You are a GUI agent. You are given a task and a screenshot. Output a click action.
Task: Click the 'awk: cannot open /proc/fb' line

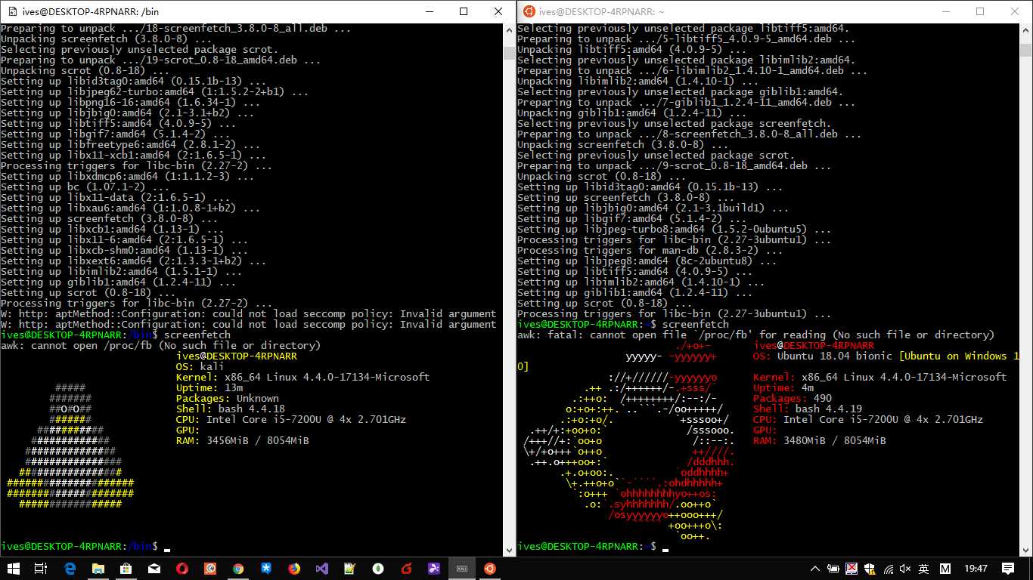pos(160,345)
